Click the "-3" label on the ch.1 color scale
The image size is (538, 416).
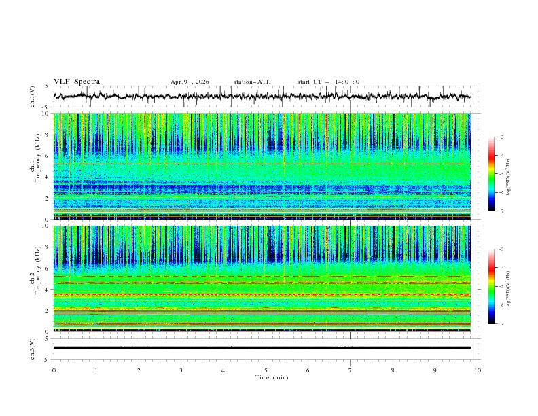tap(501, 137)
